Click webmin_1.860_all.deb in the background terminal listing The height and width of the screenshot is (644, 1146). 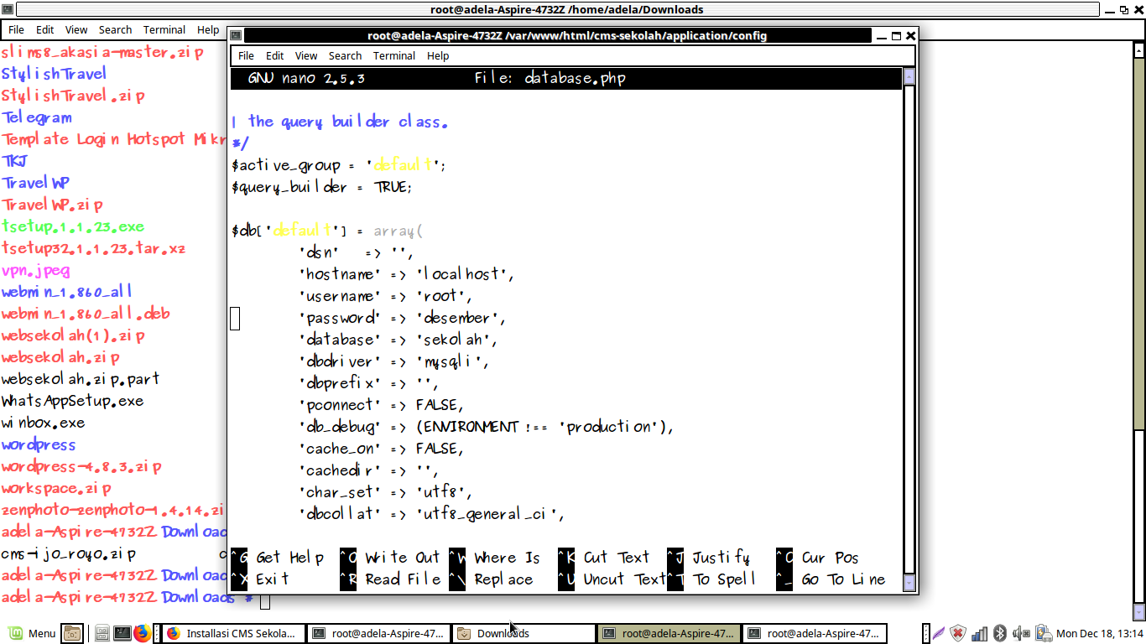click(86, 314)
